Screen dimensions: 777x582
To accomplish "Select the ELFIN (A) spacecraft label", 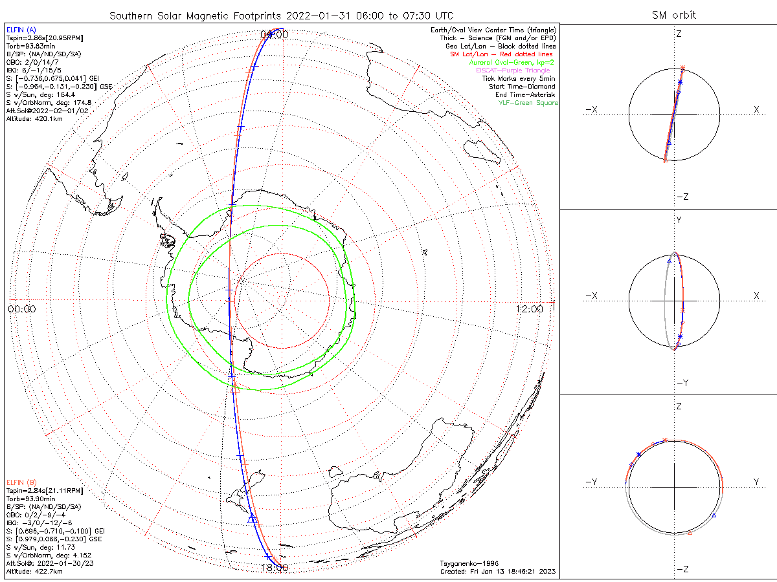I will coord(21,30).
